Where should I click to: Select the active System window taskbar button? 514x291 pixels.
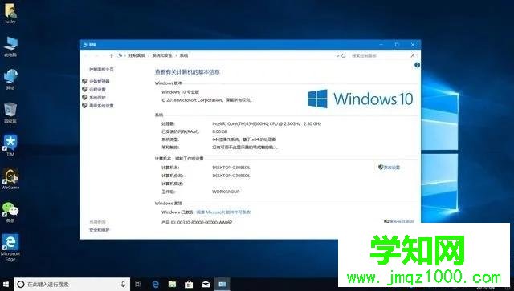point(222,284)
